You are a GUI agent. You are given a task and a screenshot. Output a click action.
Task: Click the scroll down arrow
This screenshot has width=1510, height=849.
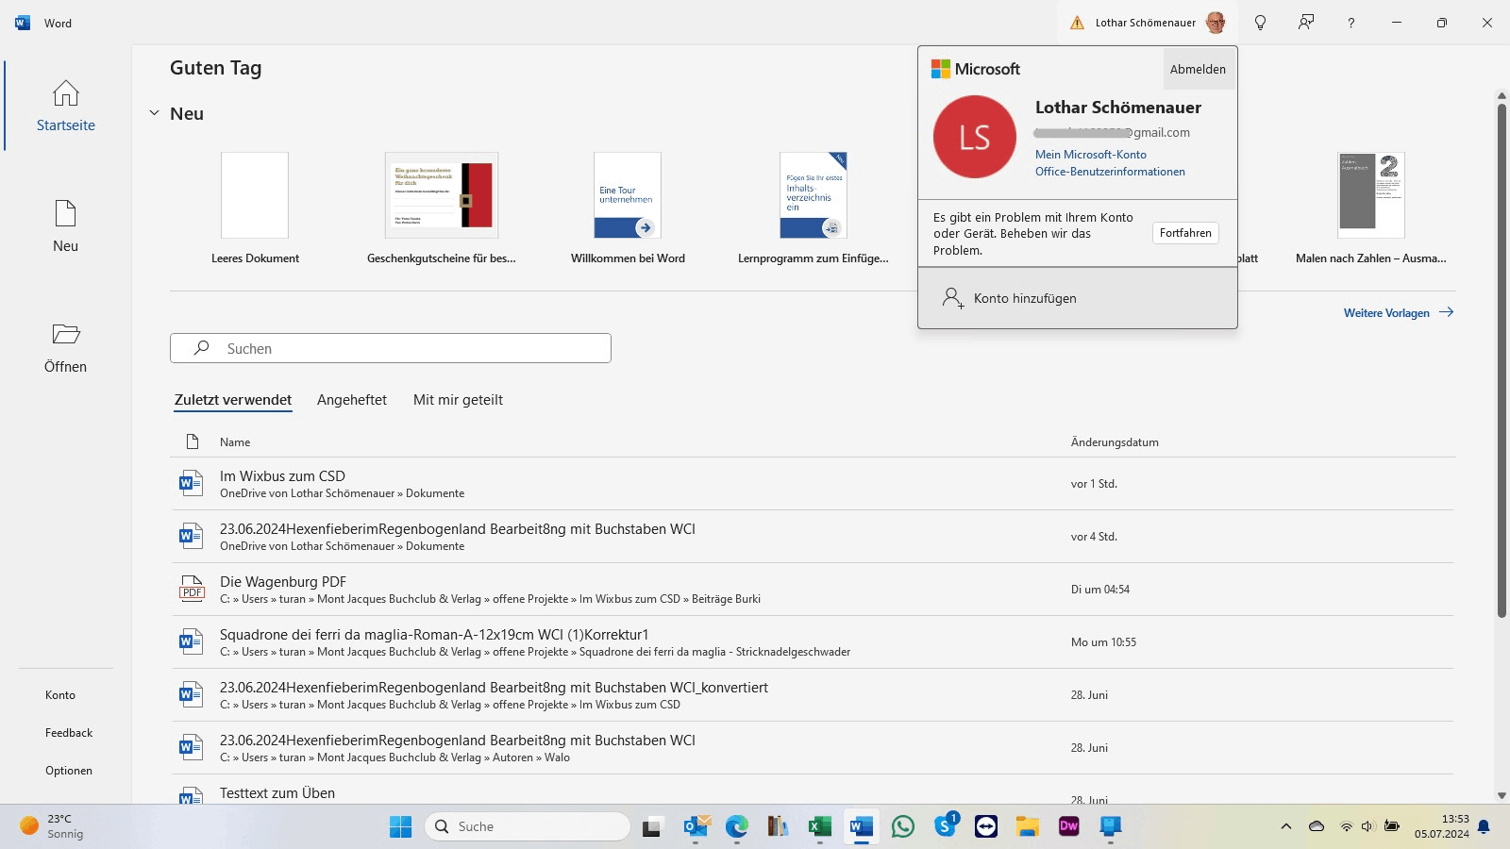(x=1502, y=795)
